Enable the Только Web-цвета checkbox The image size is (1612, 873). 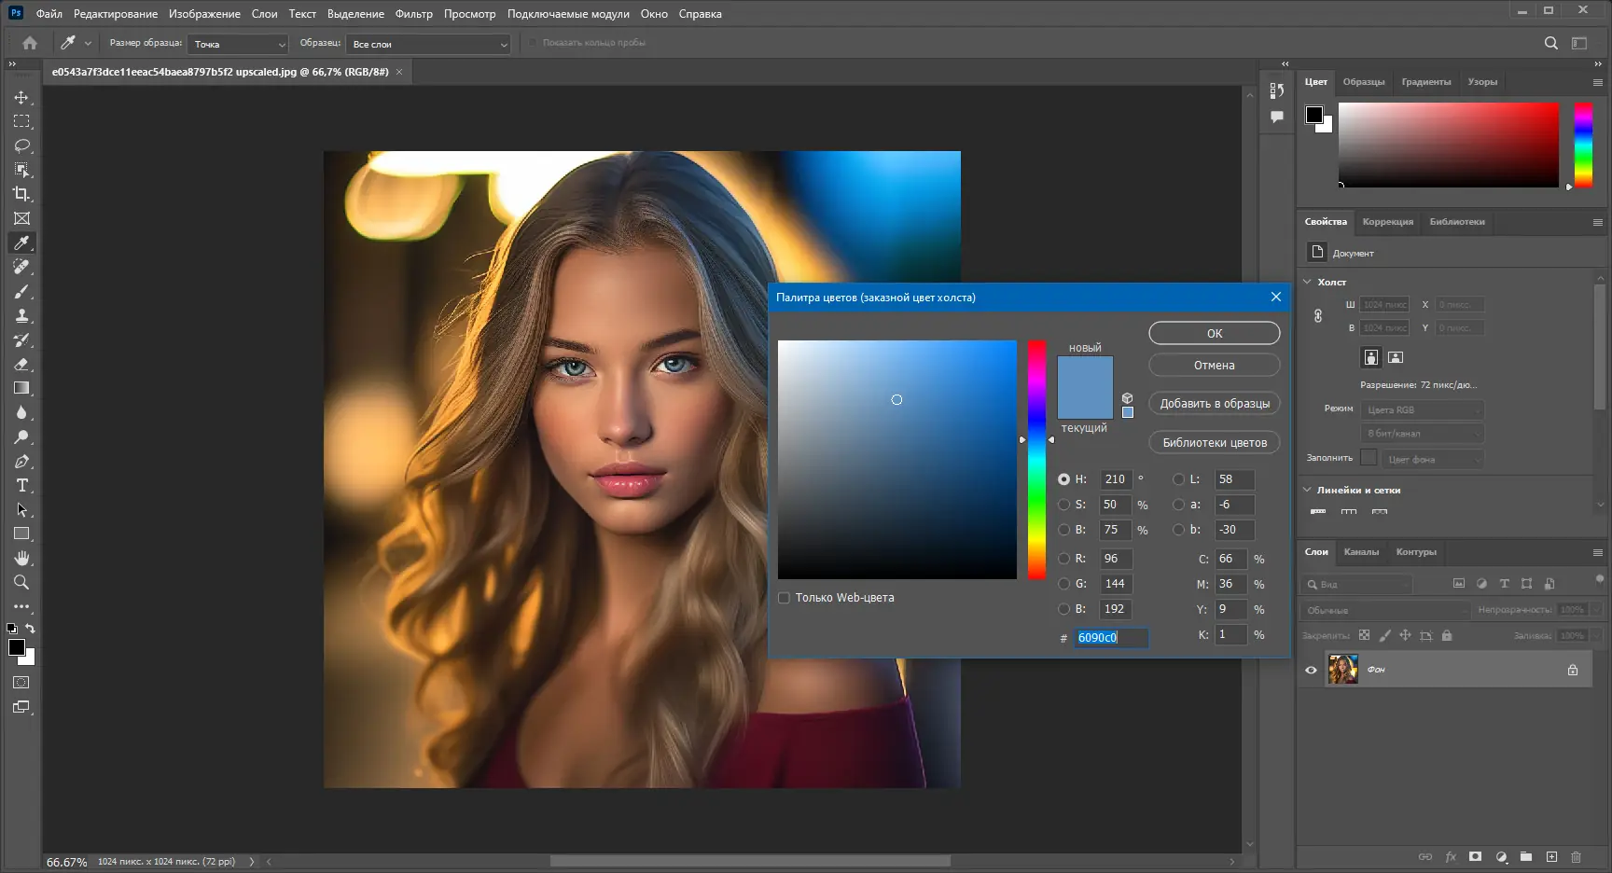coord(784,598)
